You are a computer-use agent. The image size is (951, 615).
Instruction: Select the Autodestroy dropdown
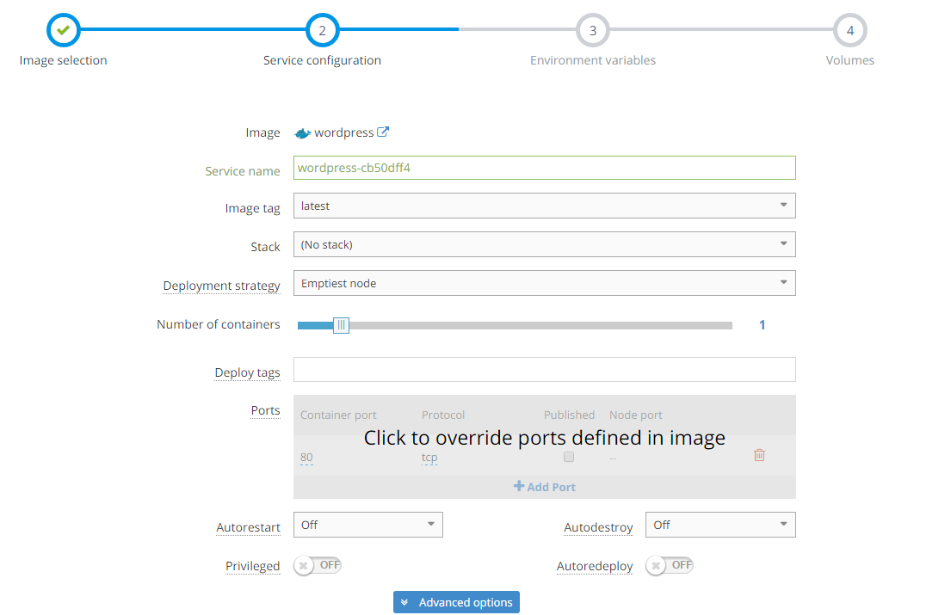click(x=720, y=525)
